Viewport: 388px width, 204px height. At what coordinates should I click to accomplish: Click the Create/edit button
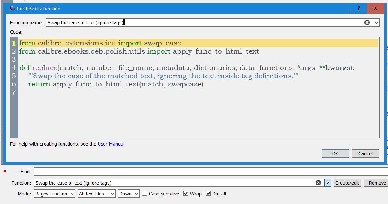pos(347,183)
